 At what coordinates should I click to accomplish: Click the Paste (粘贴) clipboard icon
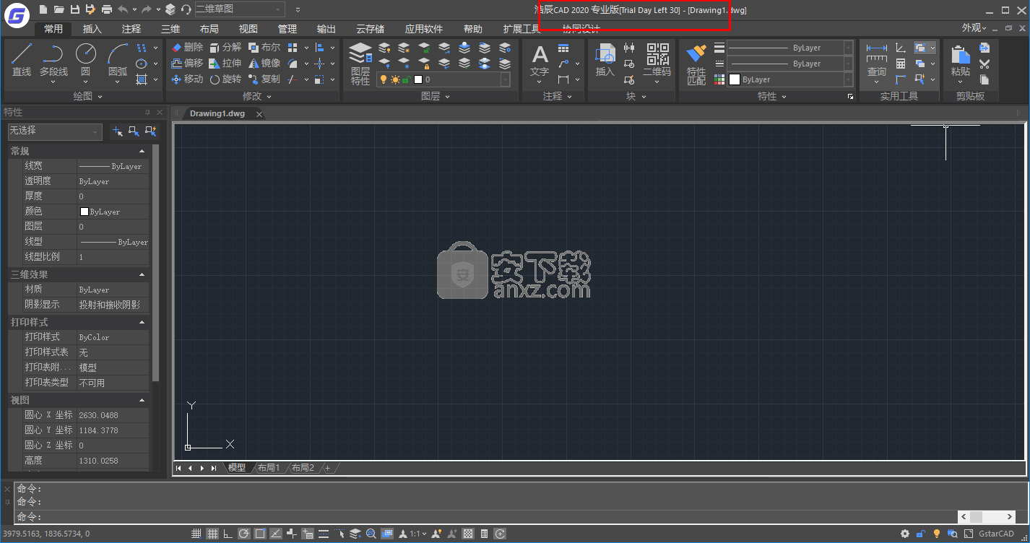[x=960, y=61]
